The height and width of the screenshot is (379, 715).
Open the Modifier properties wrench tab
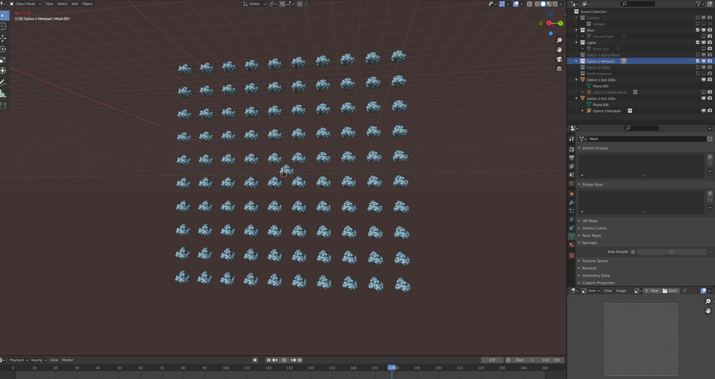[x=572, y=202]
